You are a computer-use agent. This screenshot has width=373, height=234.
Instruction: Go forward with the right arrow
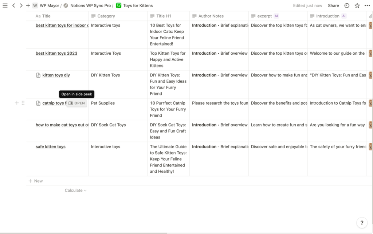click(x=21, y=5)
